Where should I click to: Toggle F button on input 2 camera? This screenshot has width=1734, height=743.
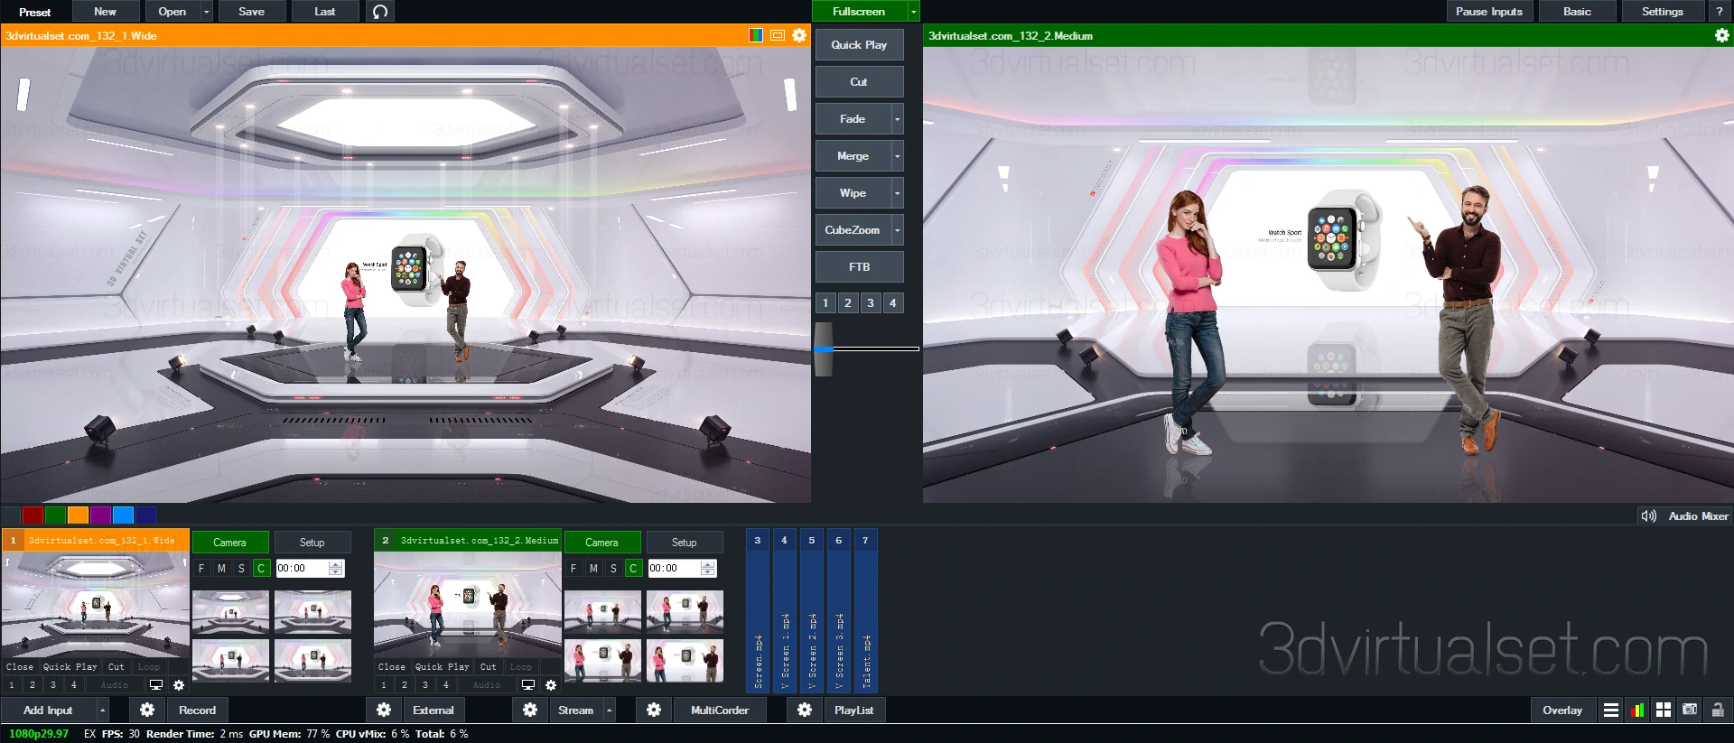point(573,568)
